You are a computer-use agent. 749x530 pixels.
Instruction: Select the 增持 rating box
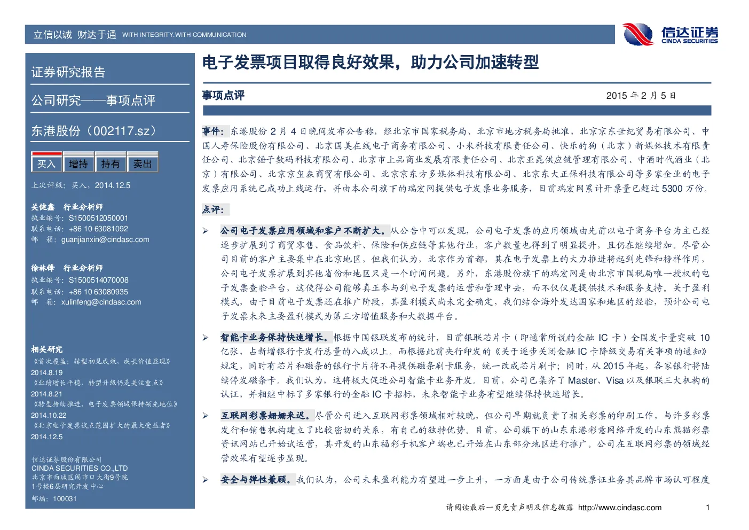78,162
